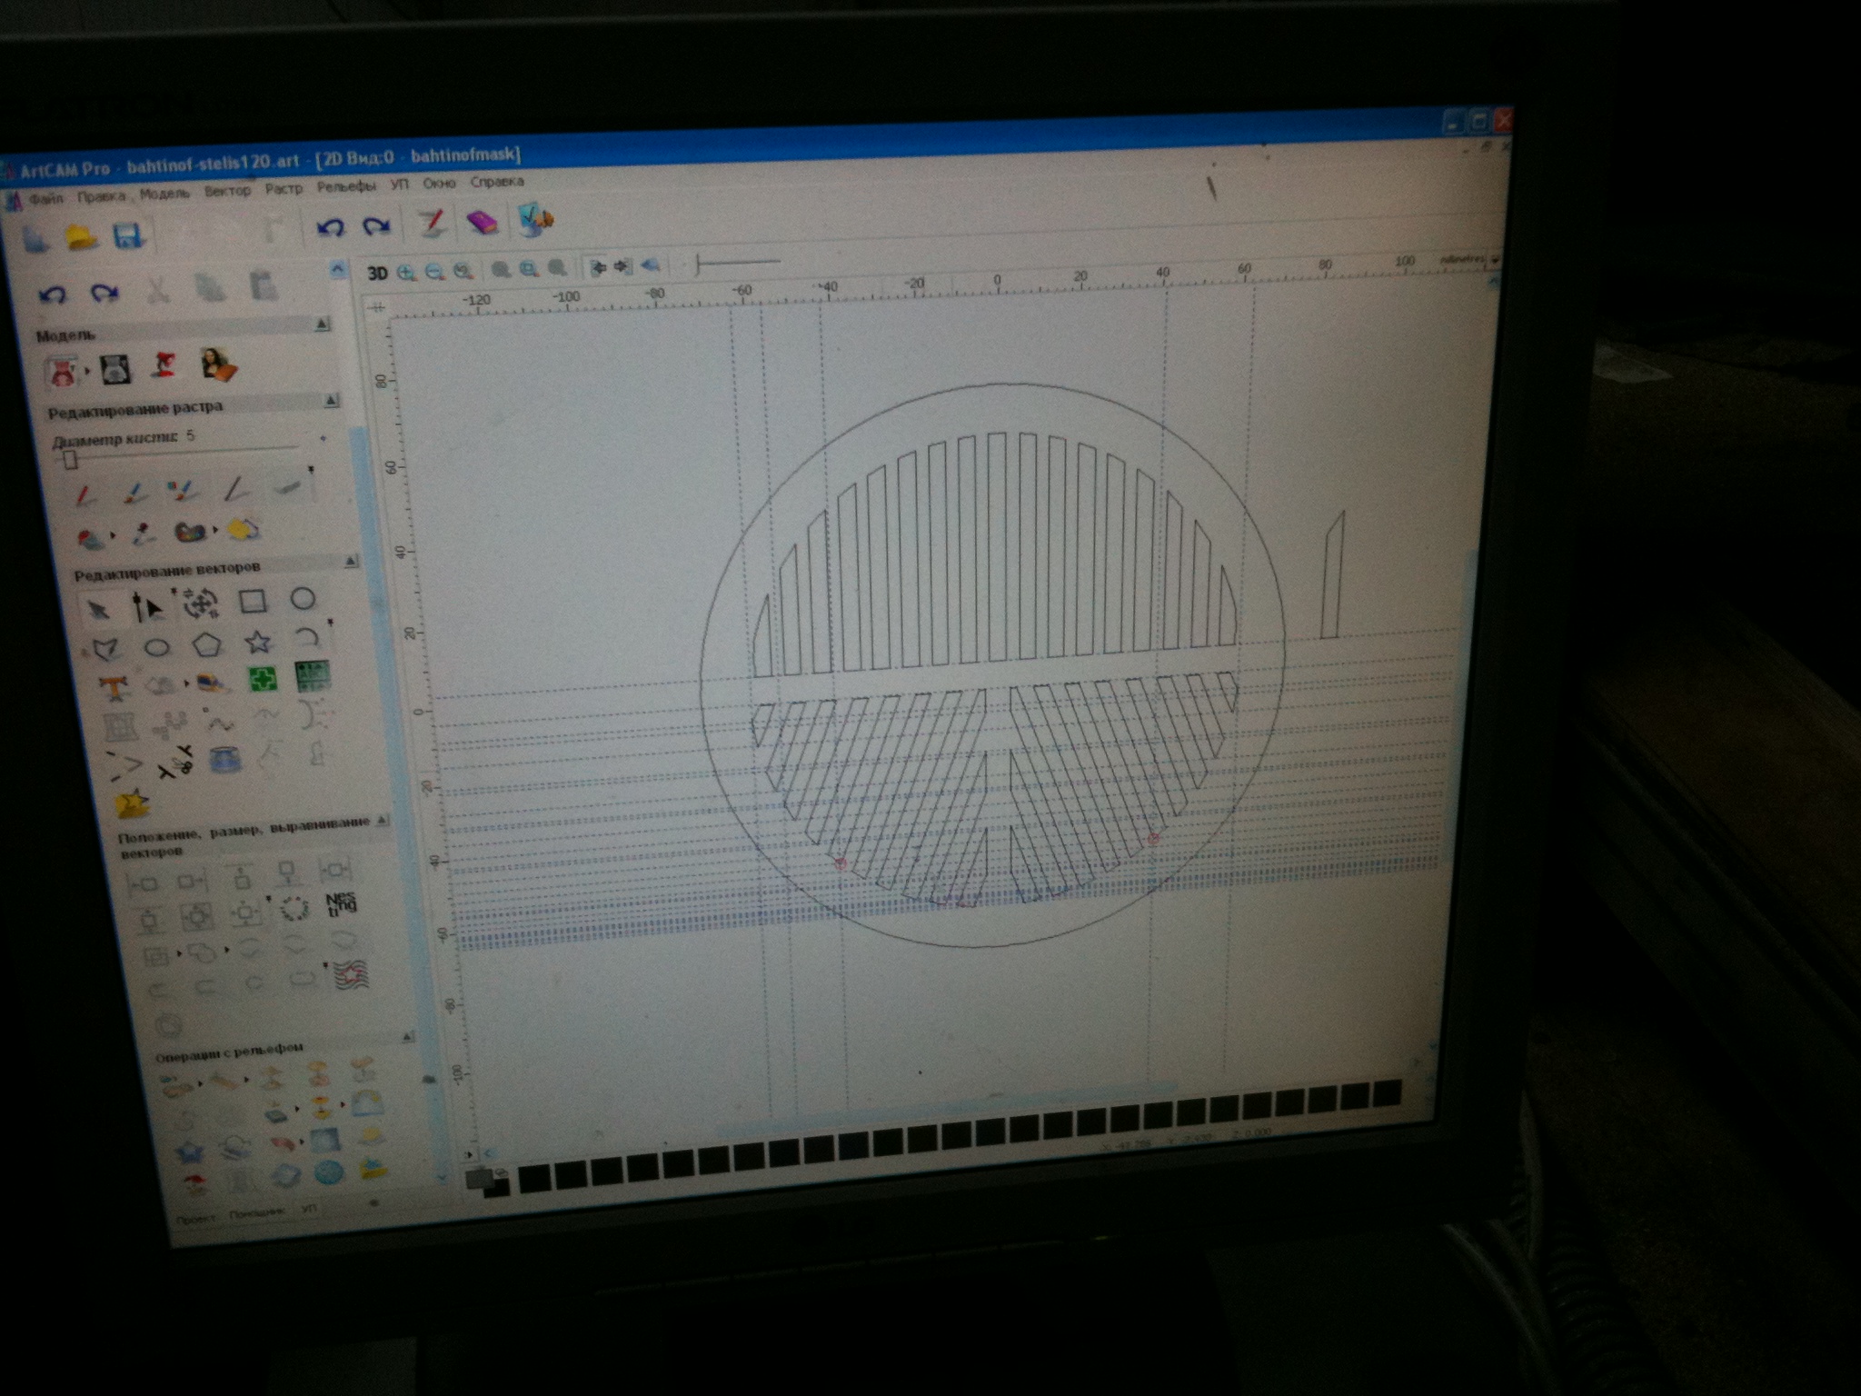Click the teddy bear model icon
1861x1396 pixels.
coord(62,373)
